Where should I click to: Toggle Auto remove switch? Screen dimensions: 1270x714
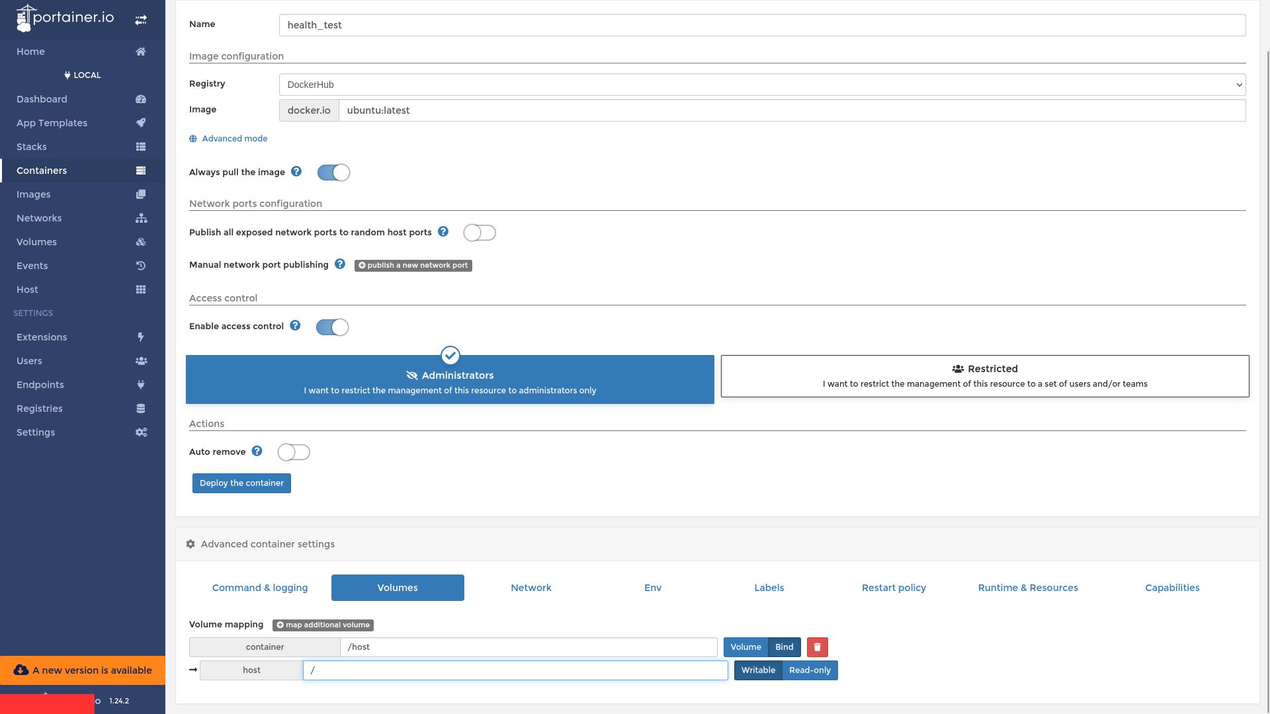click(294, 452)
